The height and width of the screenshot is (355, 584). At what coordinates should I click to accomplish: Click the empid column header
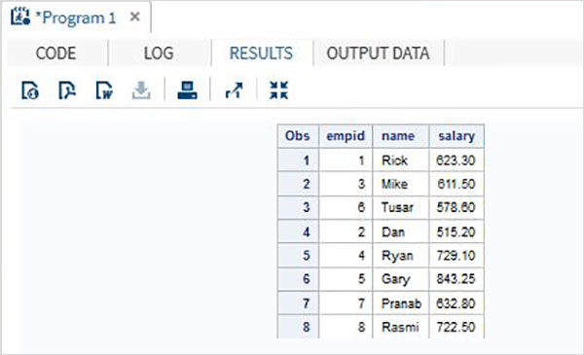[x=346, y=136]
